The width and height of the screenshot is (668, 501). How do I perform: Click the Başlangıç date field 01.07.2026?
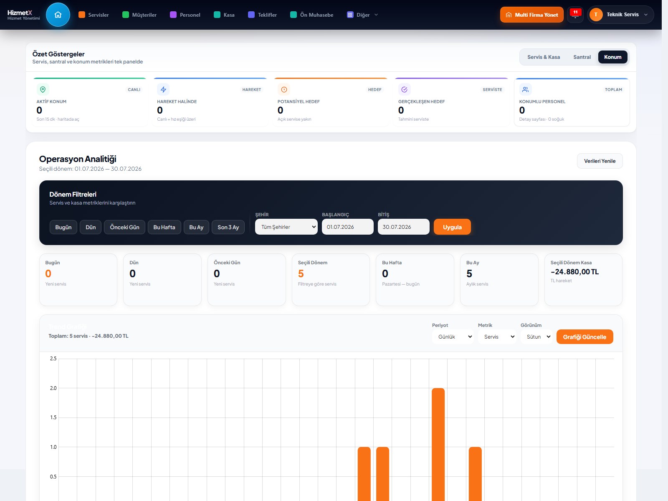[348, 227]
